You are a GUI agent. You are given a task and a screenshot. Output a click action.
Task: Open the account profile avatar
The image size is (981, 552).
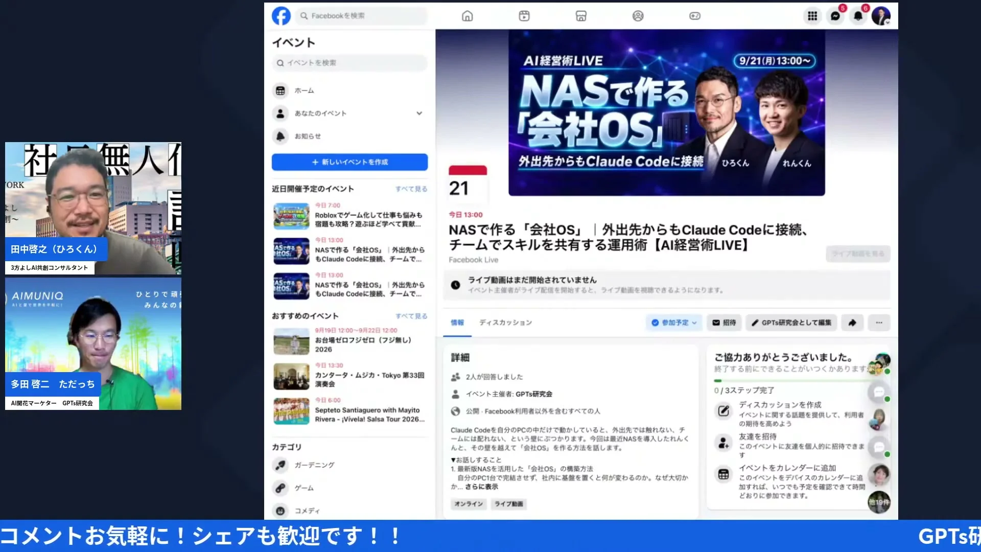pos(881,16)
